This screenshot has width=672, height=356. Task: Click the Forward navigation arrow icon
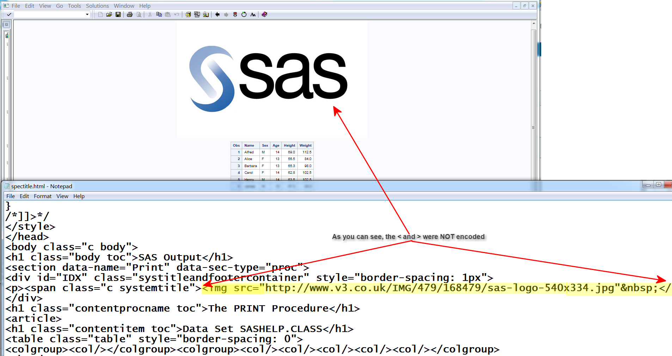click(x=226, y=14)
